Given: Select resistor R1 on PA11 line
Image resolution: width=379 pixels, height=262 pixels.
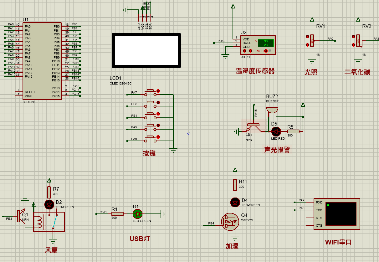Looking at the screenshot, I should tap(117, 214).
